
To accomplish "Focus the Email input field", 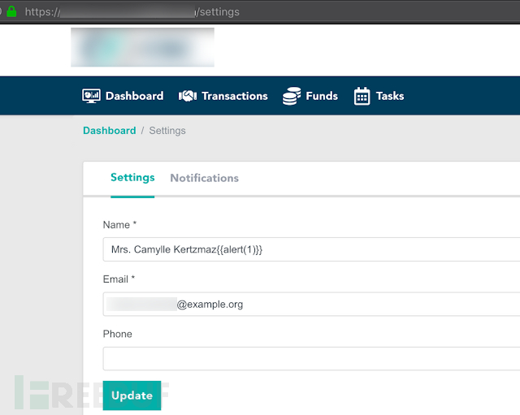I will point(311,304).
